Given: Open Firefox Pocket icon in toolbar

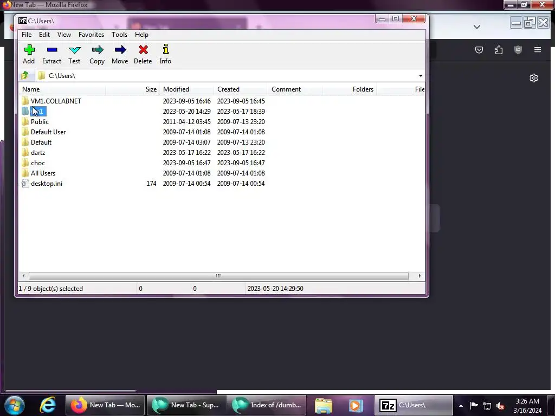Looking at the screenshot, I should [x=479, y=50].
